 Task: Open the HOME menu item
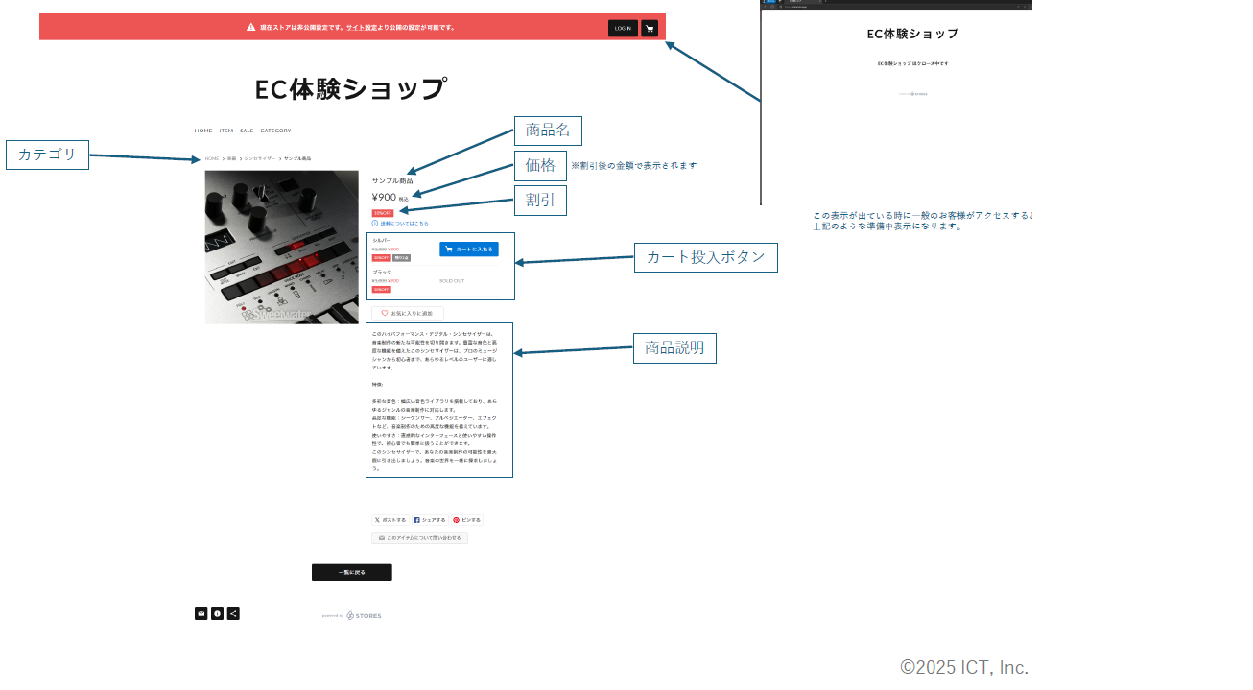click(203, 131)
